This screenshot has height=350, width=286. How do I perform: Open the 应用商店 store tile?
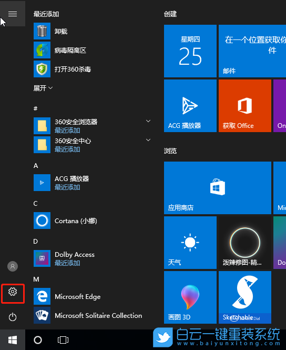(218, 188)
